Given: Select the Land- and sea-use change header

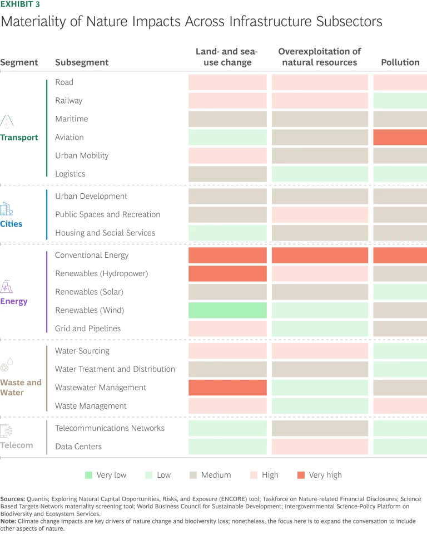Looking at the screenshot, I should [x=227, y=57].
